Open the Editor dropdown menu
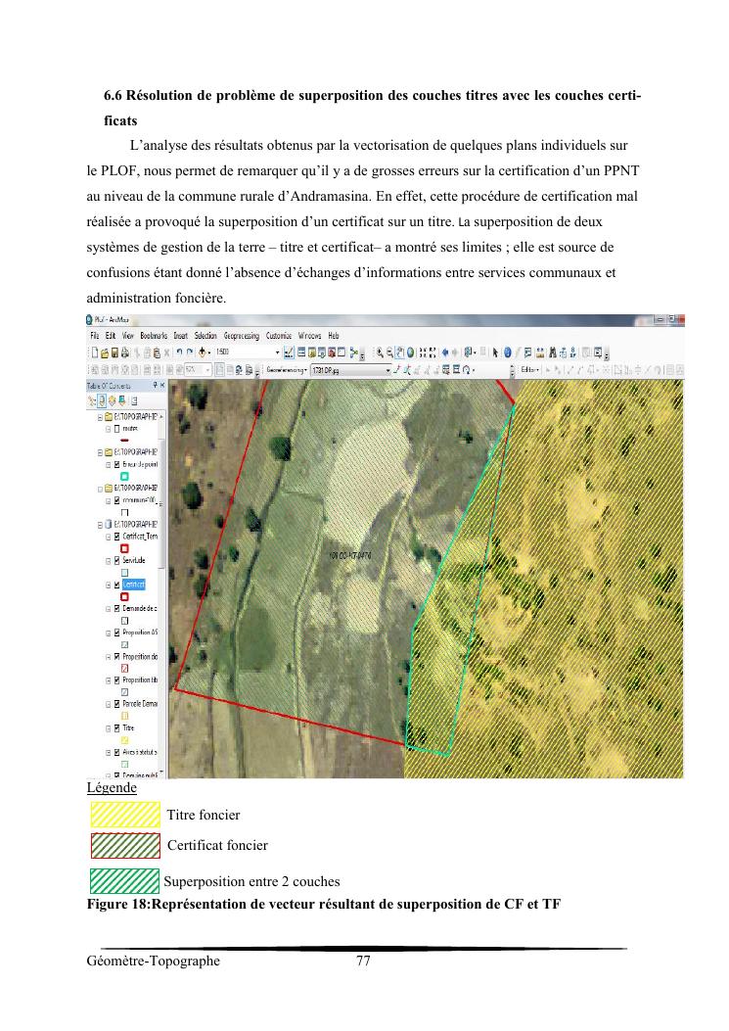Image resolution: width=729 pixels, height=1031 pixels. 530,370
